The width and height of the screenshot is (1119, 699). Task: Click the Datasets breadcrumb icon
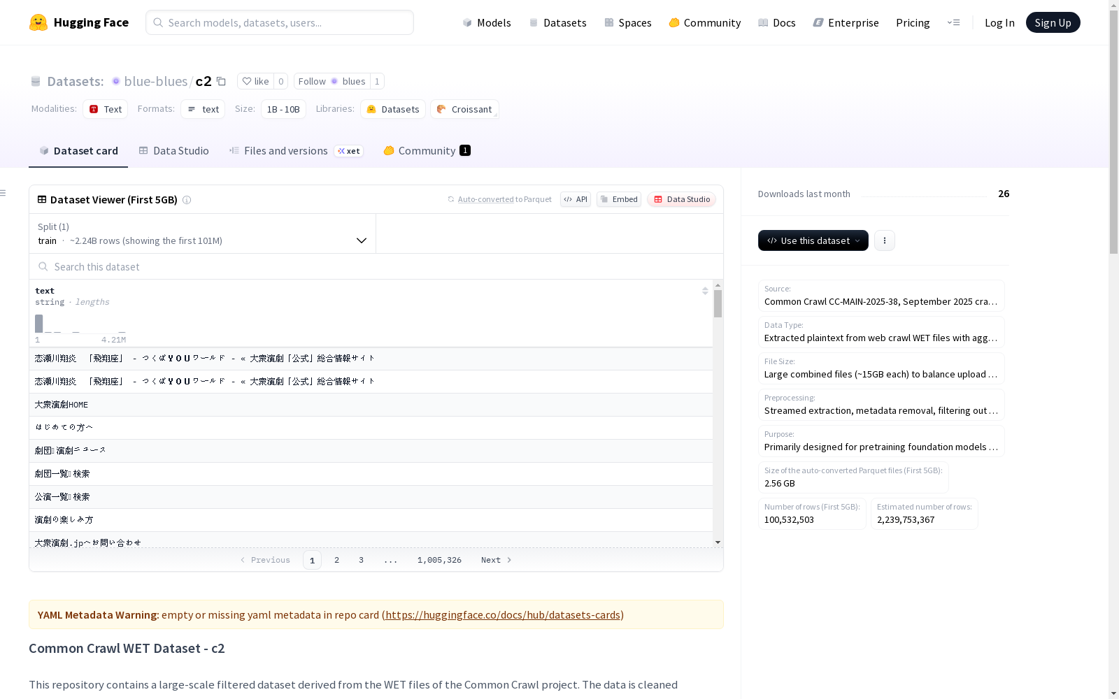point(36,81)
